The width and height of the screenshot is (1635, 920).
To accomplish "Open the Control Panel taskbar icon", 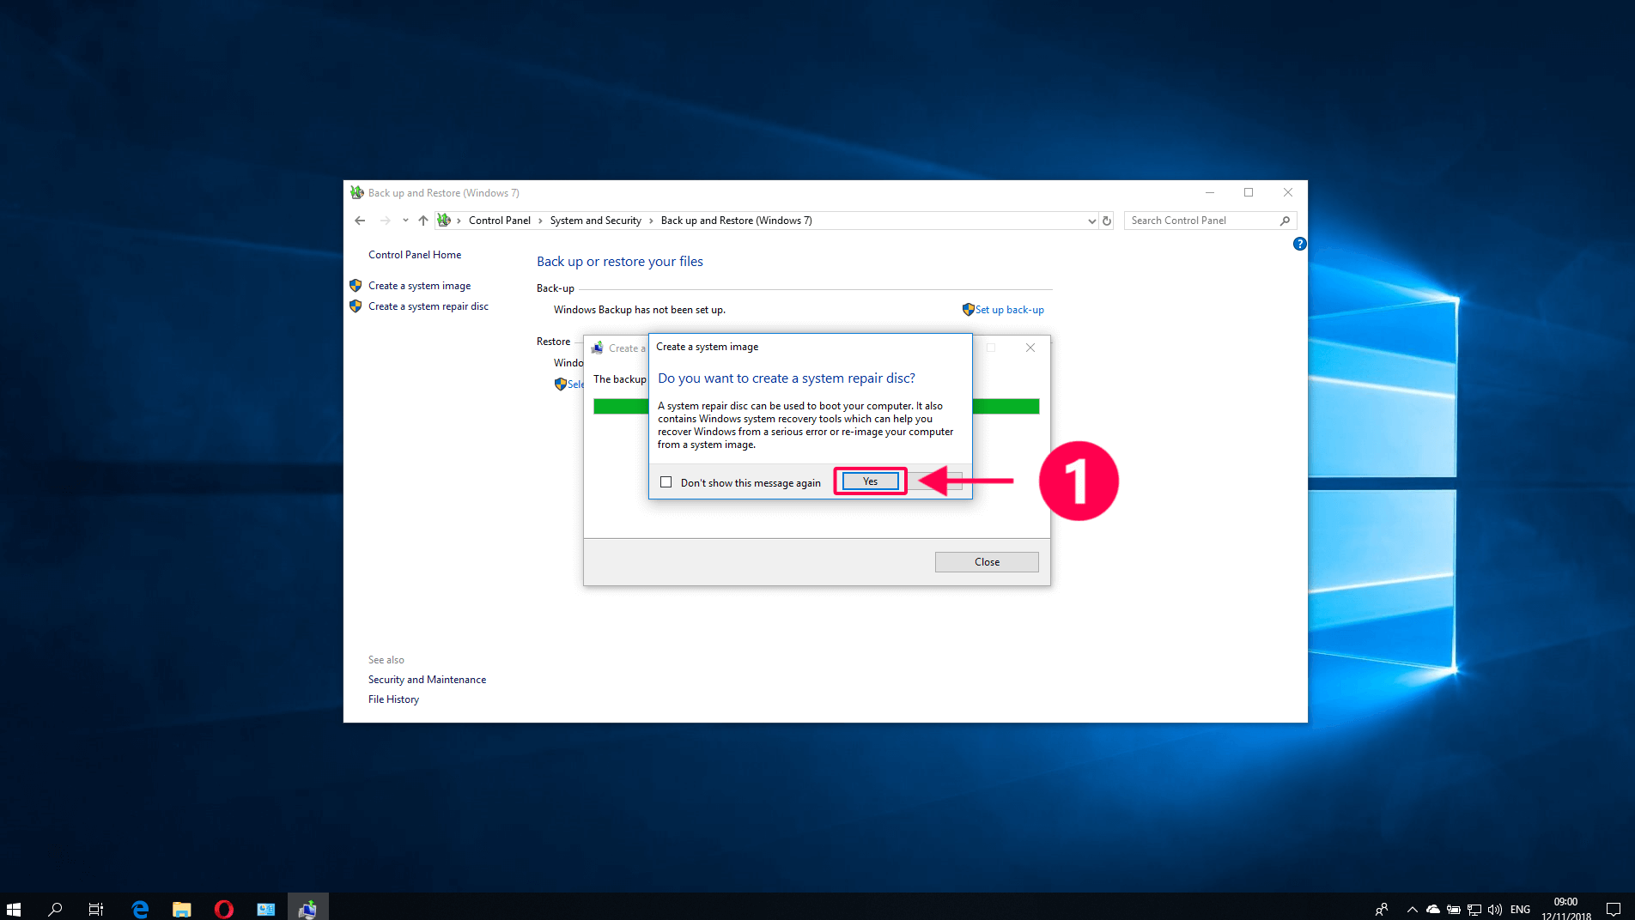I will (x=265, y=909).
